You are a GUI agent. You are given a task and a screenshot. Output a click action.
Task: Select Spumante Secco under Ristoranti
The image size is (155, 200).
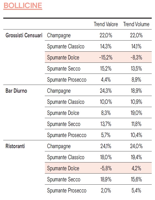[64, 180]
